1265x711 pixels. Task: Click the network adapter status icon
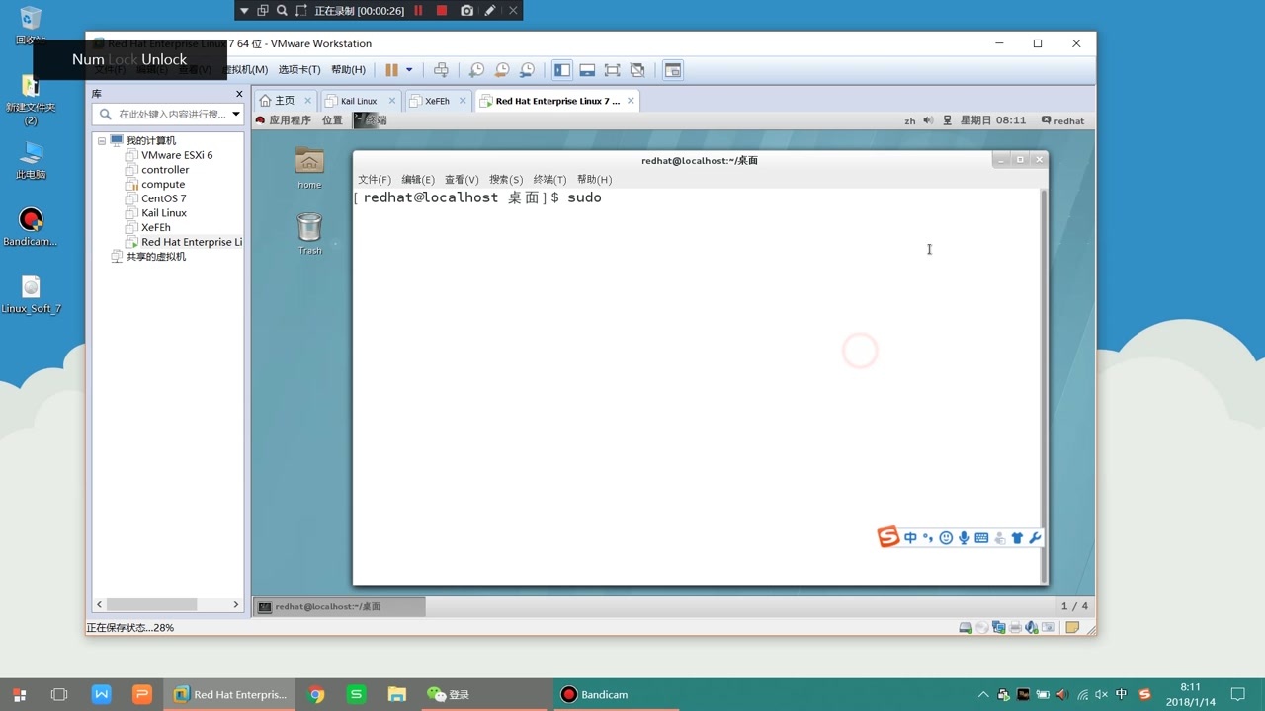(x=998, y=627)
